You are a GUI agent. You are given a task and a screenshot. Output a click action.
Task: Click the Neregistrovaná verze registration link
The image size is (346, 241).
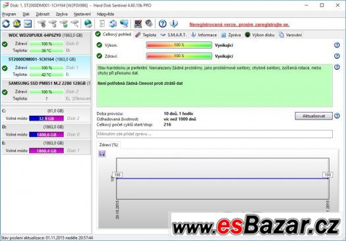pos(239,24)
